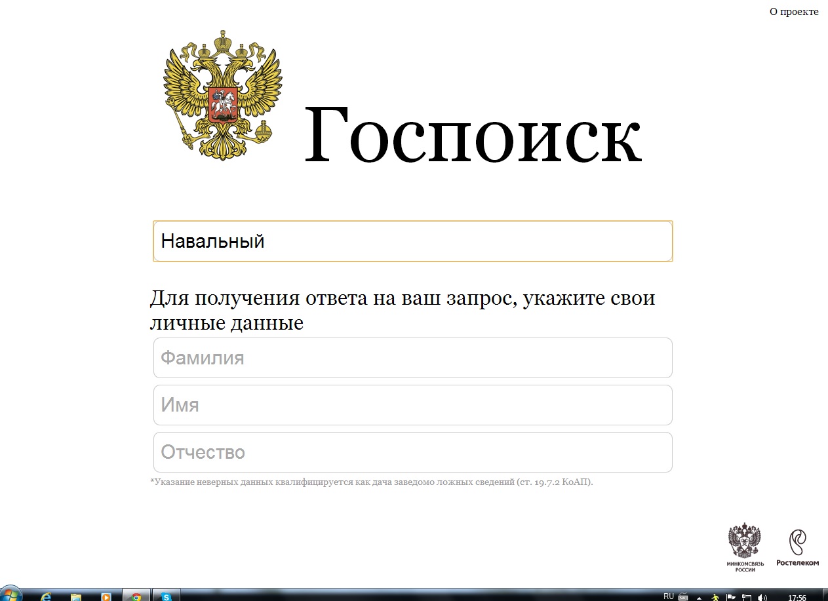Launch Internet Explorer from the taskbar
Image resolution: width=828 pixels, height=601 pixels.
pyautogui.click(x=46, y=596)
